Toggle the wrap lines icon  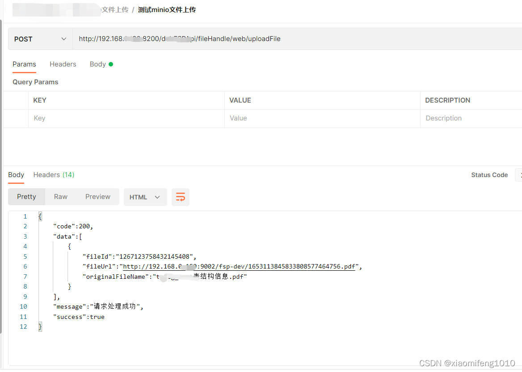[x=181, y=197]
